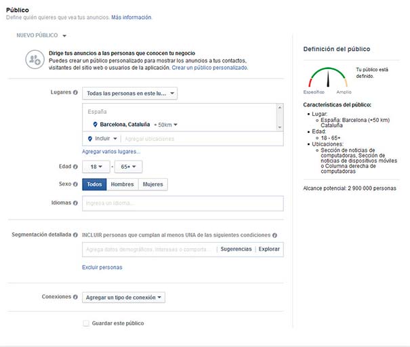The height and width of the screenshot is (347, 410).
Task: Click Dirige tus anuncios a las personas heading
Action: (x=122, y=53)
